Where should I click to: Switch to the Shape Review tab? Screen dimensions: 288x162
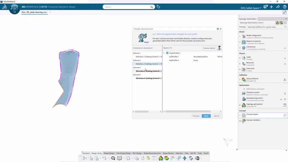click(x=168, y=153)
